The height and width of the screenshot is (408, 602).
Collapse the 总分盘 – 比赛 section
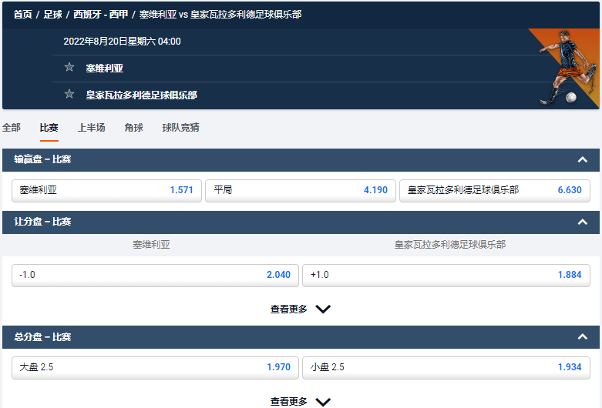pos(583,336)
